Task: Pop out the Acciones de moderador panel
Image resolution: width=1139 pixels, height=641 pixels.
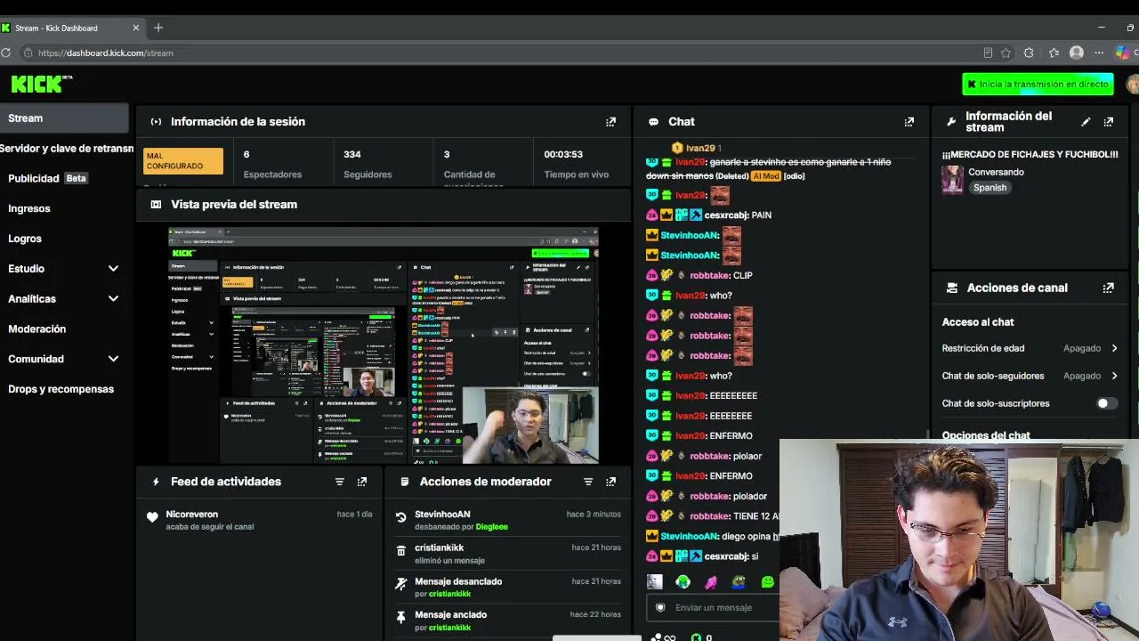Action: tap(610, 482)
